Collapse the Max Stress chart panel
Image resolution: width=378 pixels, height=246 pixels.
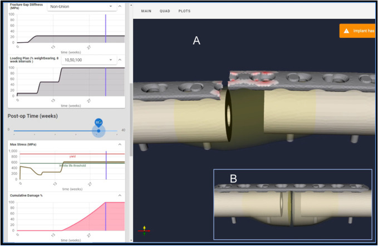(x=120, y=144)
